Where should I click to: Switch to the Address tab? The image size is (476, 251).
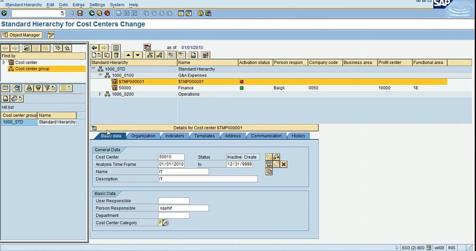[x=233, y=136]
